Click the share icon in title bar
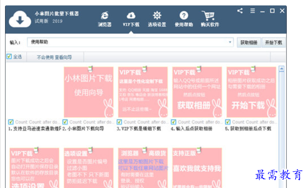The image size is (306, 188). (x=240, y=11)
